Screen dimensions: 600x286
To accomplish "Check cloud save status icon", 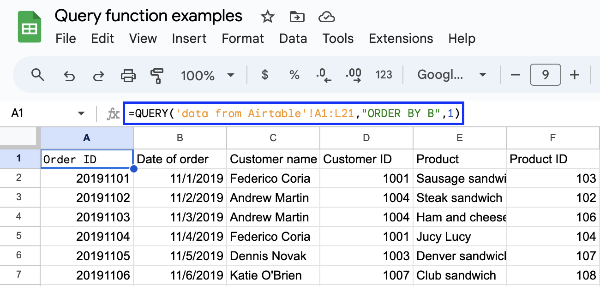I will pos(326,17).
